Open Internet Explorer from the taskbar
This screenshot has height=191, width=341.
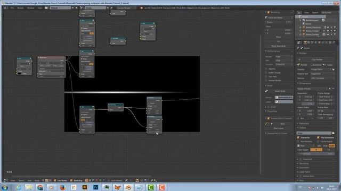[x=19, y=187]
